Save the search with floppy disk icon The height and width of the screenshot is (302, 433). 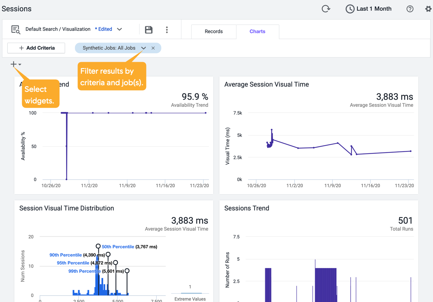coord(149,30)
